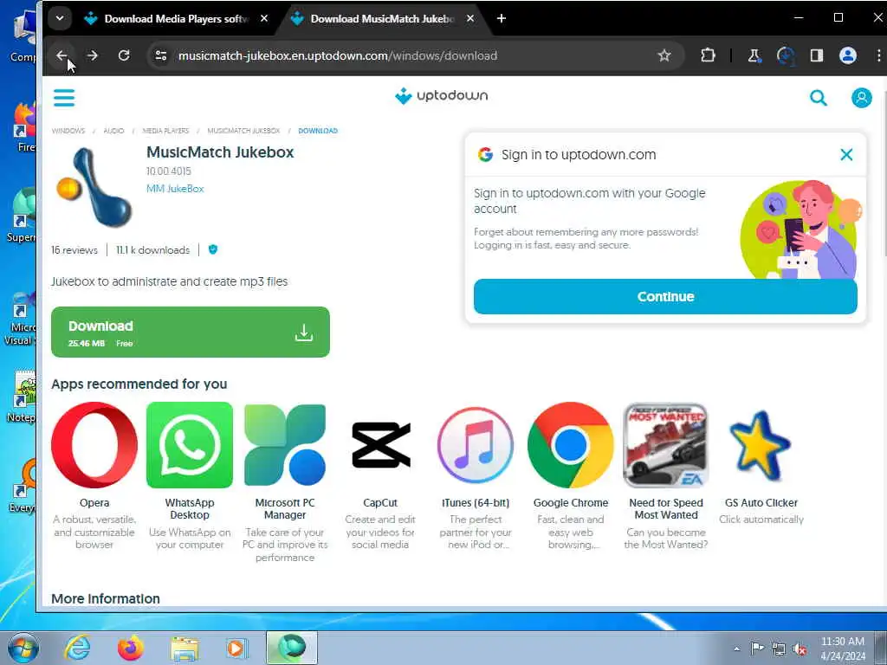
Task: Open the CapCut app icon
Action: coord(380,445)
